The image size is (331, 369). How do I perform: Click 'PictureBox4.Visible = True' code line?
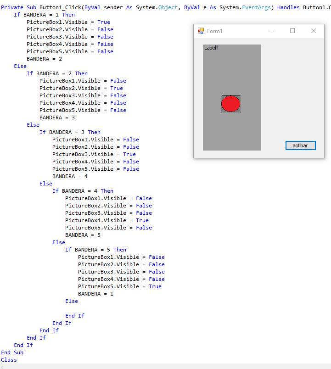[x=107, y=220]
